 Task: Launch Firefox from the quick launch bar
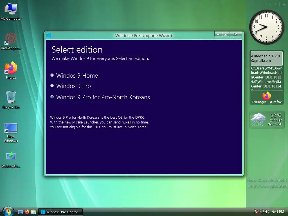pos(27,212)
